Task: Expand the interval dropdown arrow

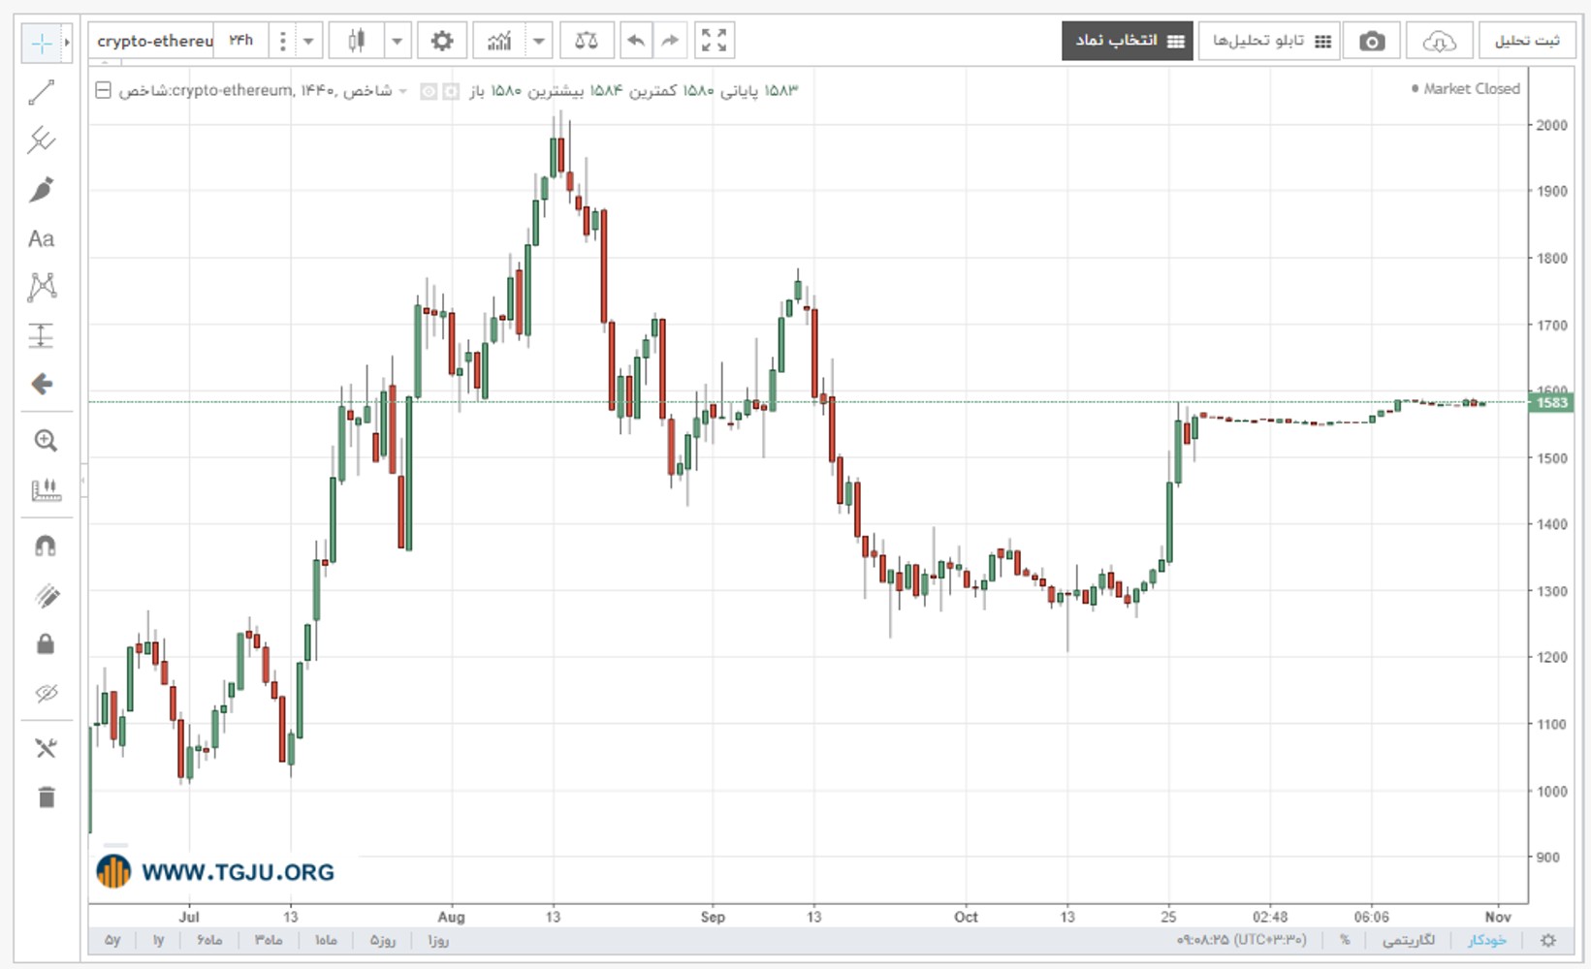Action: coord(308,41)
